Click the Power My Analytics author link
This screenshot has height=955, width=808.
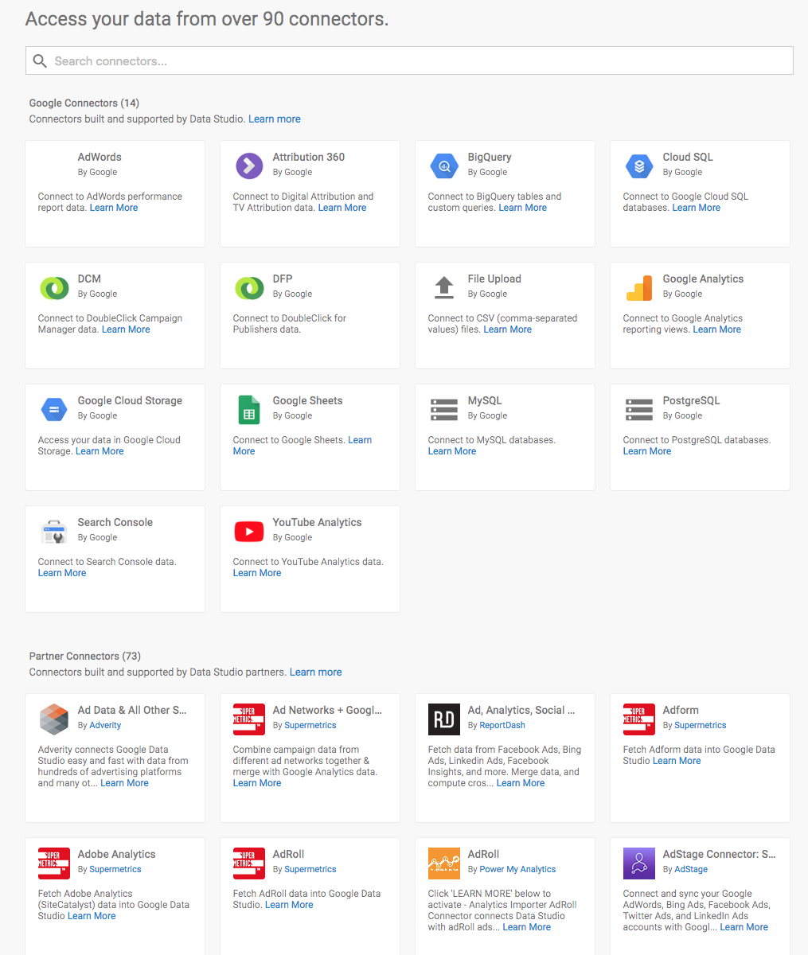pos(517,869)
